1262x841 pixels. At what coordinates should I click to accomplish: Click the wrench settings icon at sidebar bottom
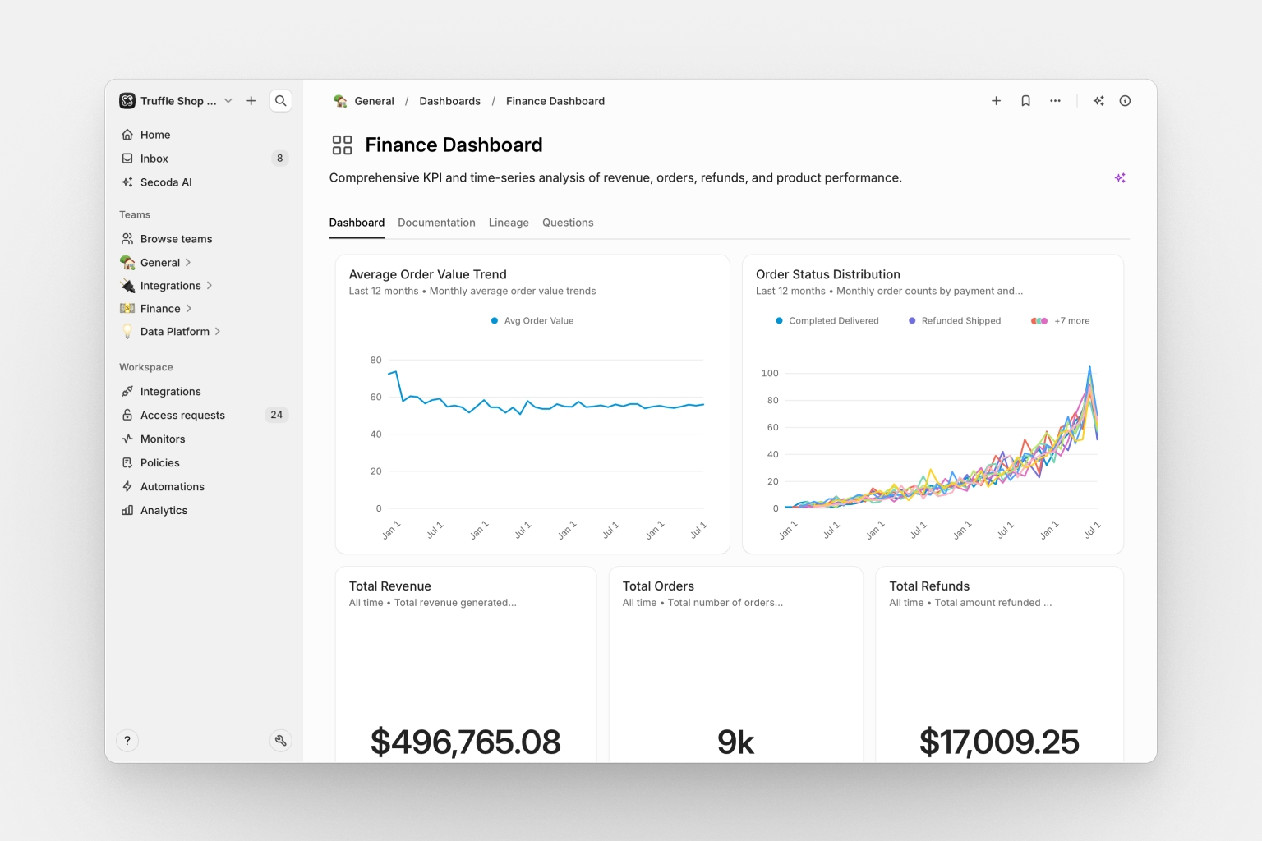[280, 740]
